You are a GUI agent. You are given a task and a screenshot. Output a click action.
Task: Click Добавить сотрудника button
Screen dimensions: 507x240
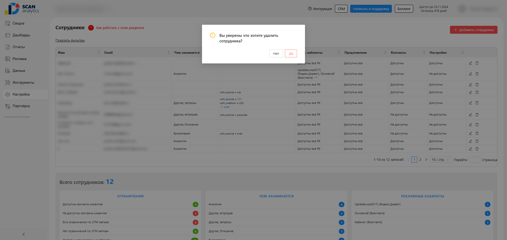tap(474, 30)
